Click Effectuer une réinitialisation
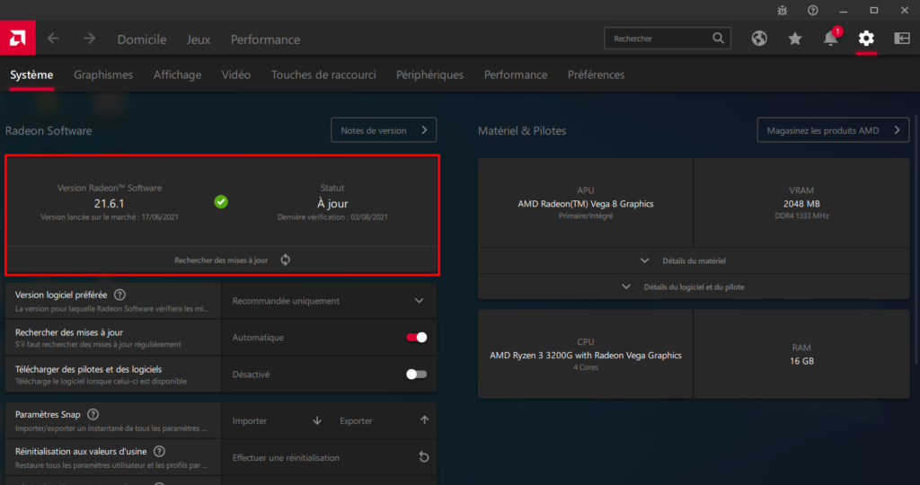The image size is (920, 485). click(x=329, y=457)
